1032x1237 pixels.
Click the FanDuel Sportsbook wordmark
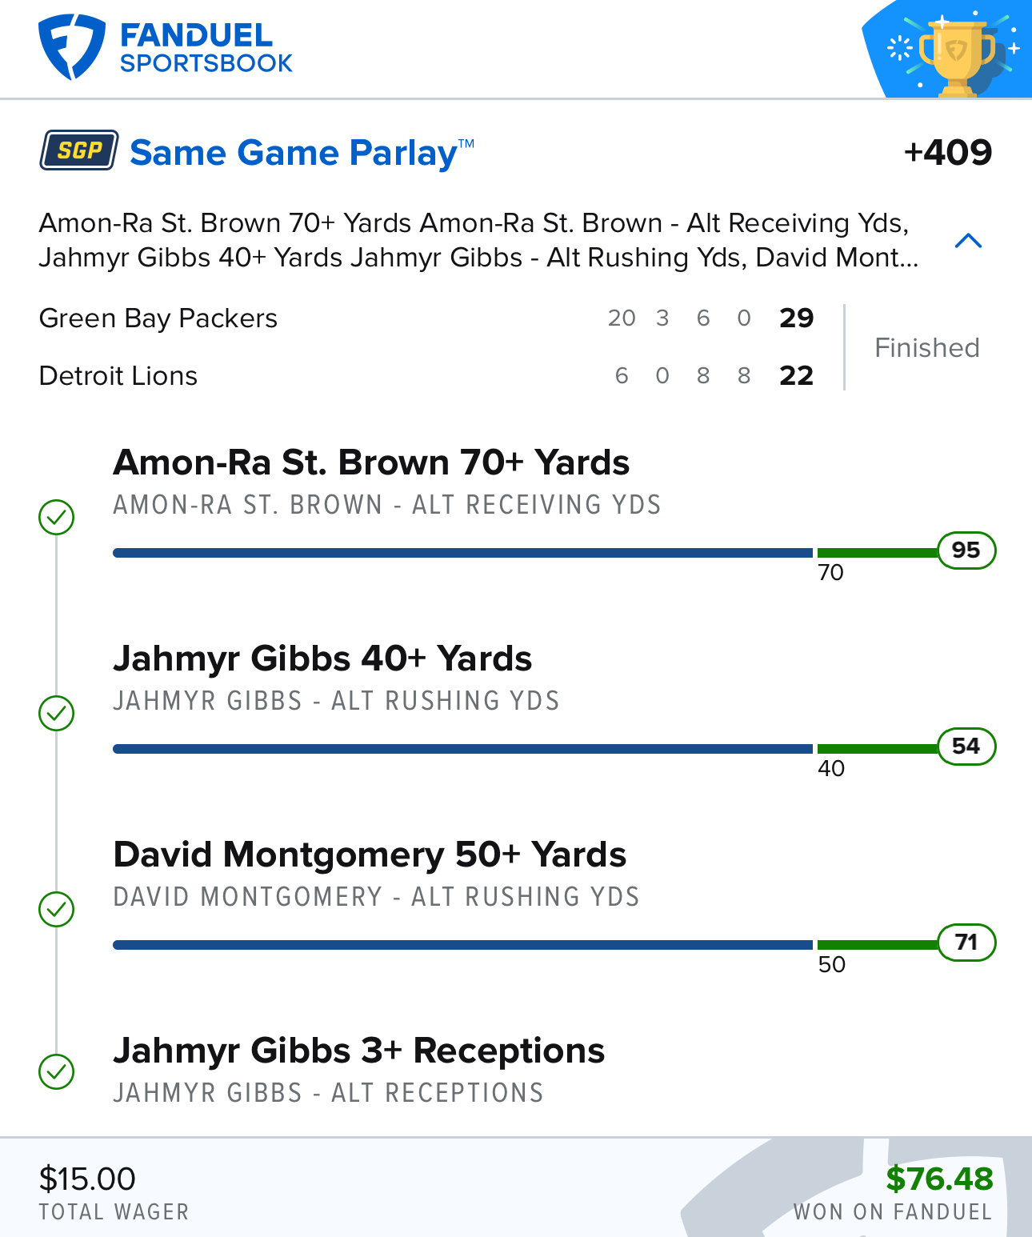click(206, 48)
